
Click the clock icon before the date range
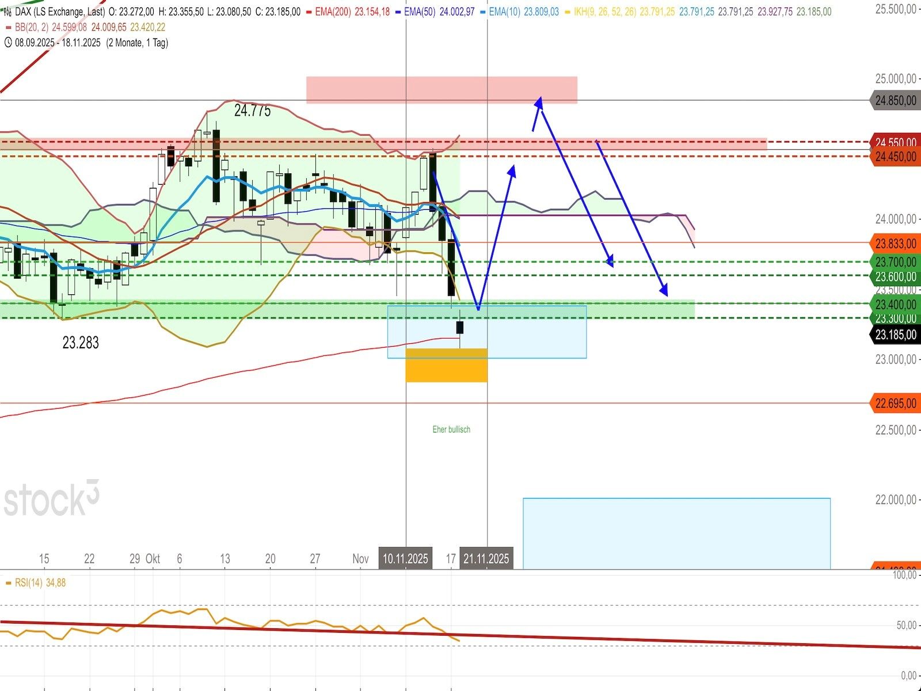pyautogui.click(x=8, y=43)
